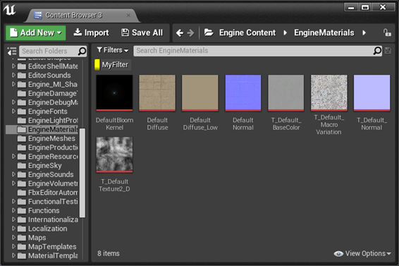Toggle the sources panel visibility icon
399x266 pixels.
click(x=12, y=52)
